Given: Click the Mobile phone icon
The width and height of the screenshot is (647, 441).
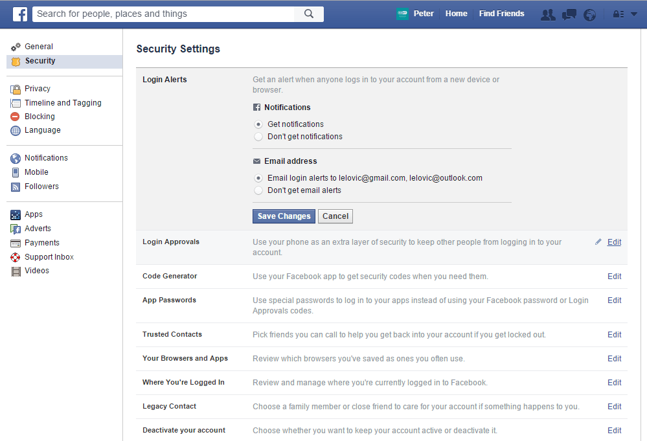Looking at the screenshot, I should [16, 172].
